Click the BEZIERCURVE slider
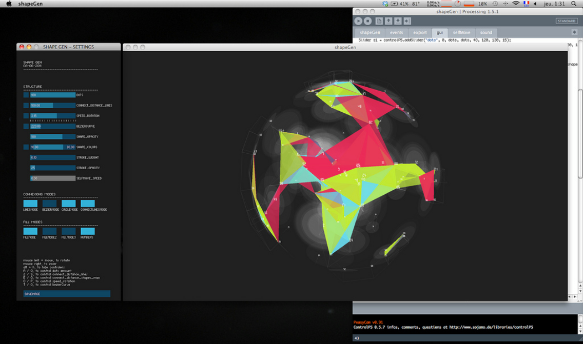 point(53,126)
